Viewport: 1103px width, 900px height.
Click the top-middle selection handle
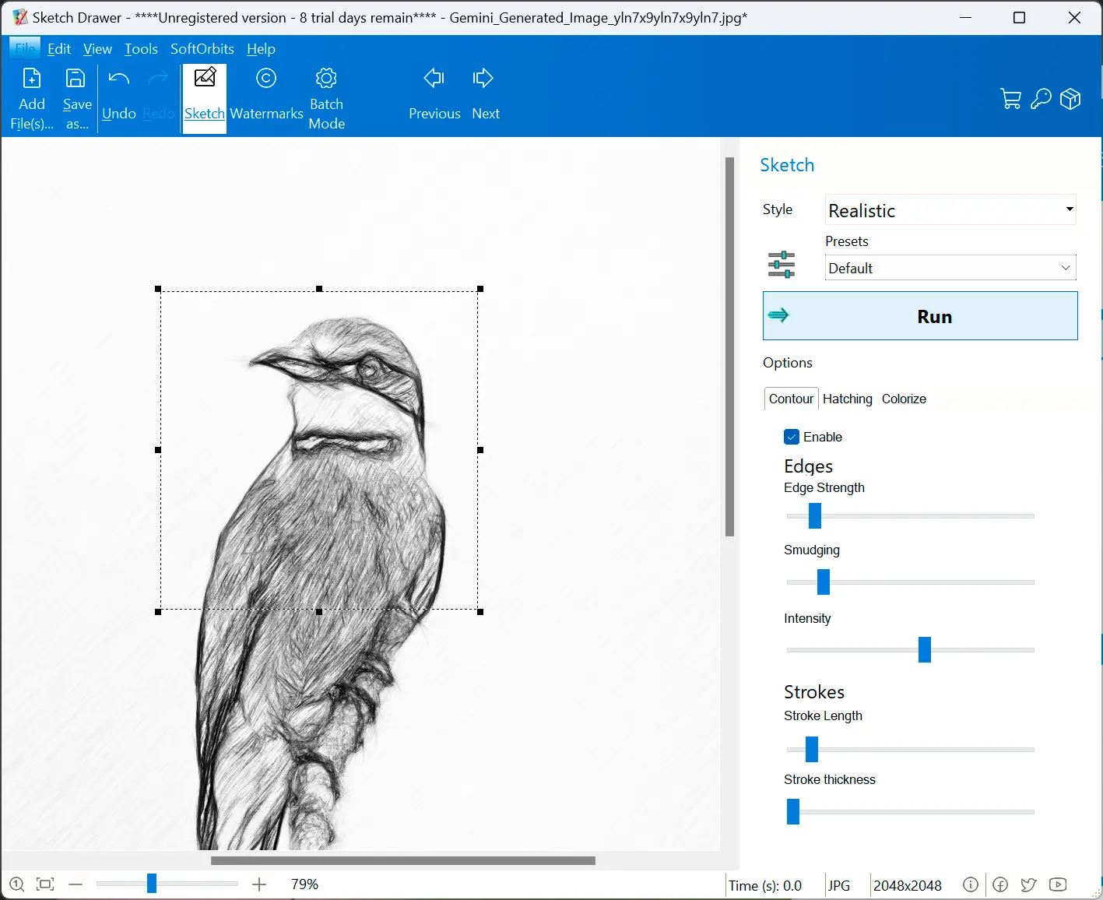click(x=319, y=289)
